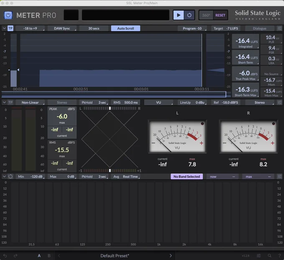Click the redo arrow icon
Screen dimensions: 284x260
coord(15,256)
